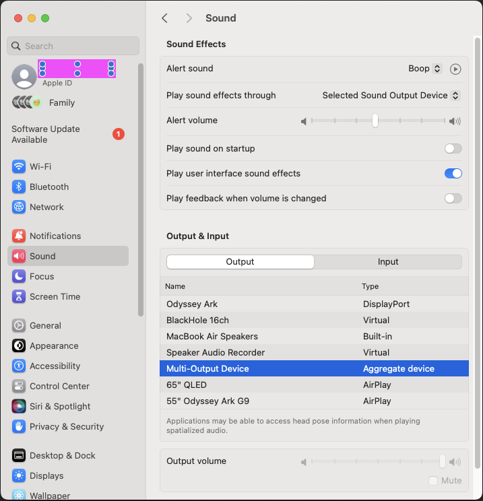483x501 pixels.
Task: Click the red Software Update badge
Action: (119, 134)
